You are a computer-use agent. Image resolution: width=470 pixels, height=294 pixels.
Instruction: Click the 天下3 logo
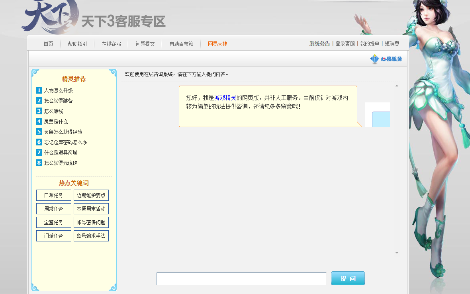point(50,16)
